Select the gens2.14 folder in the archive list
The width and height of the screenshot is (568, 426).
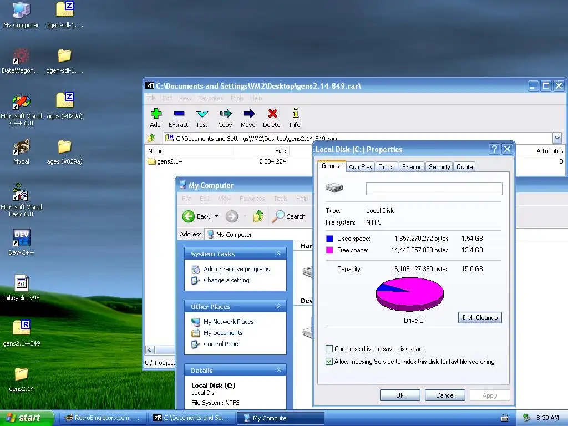tap(165, 161)
